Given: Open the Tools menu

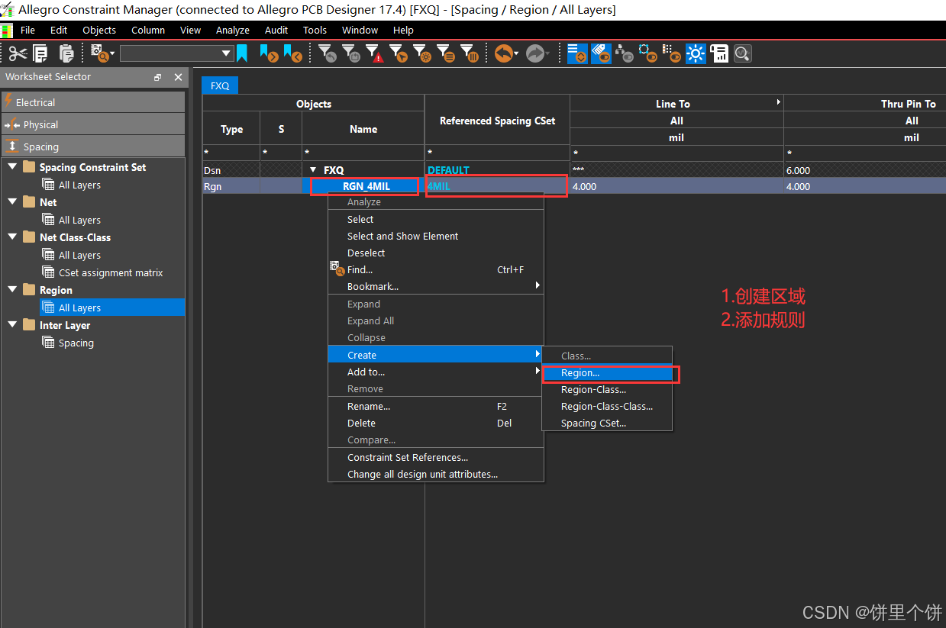Looking at the screenshot, I should [315, 30].
